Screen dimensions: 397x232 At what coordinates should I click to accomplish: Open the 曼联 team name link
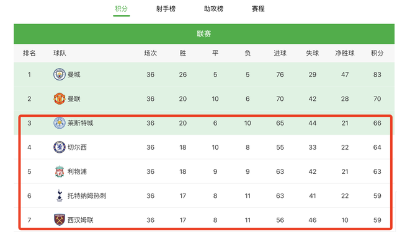[74, 99]
